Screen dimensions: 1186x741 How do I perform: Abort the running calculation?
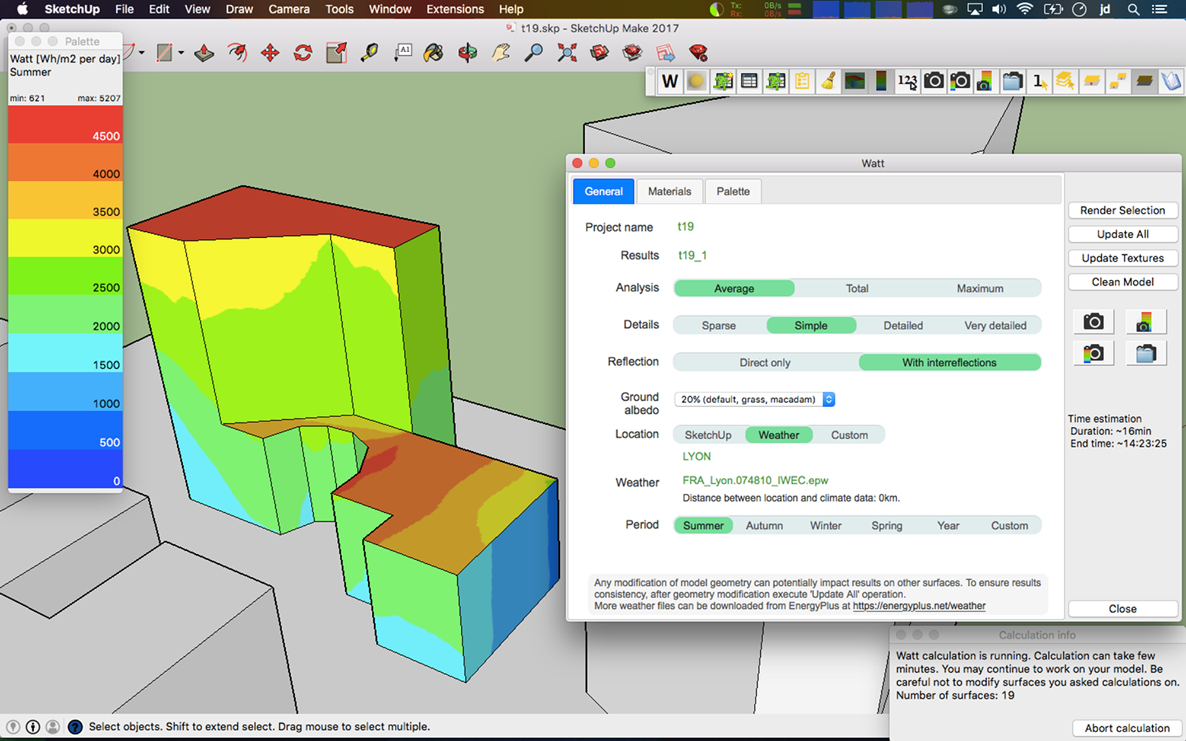coord(1127,728)
